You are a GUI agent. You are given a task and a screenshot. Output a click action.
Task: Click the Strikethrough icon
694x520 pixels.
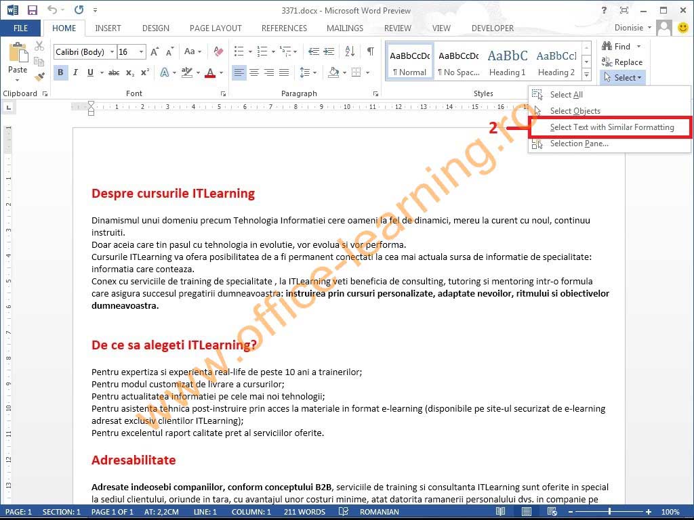[114, 72]
